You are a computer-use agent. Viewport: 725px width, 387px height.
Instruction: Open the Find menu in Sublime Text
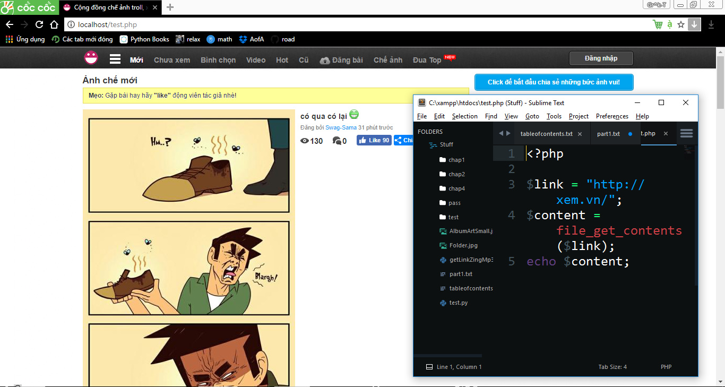pos(491,116)
